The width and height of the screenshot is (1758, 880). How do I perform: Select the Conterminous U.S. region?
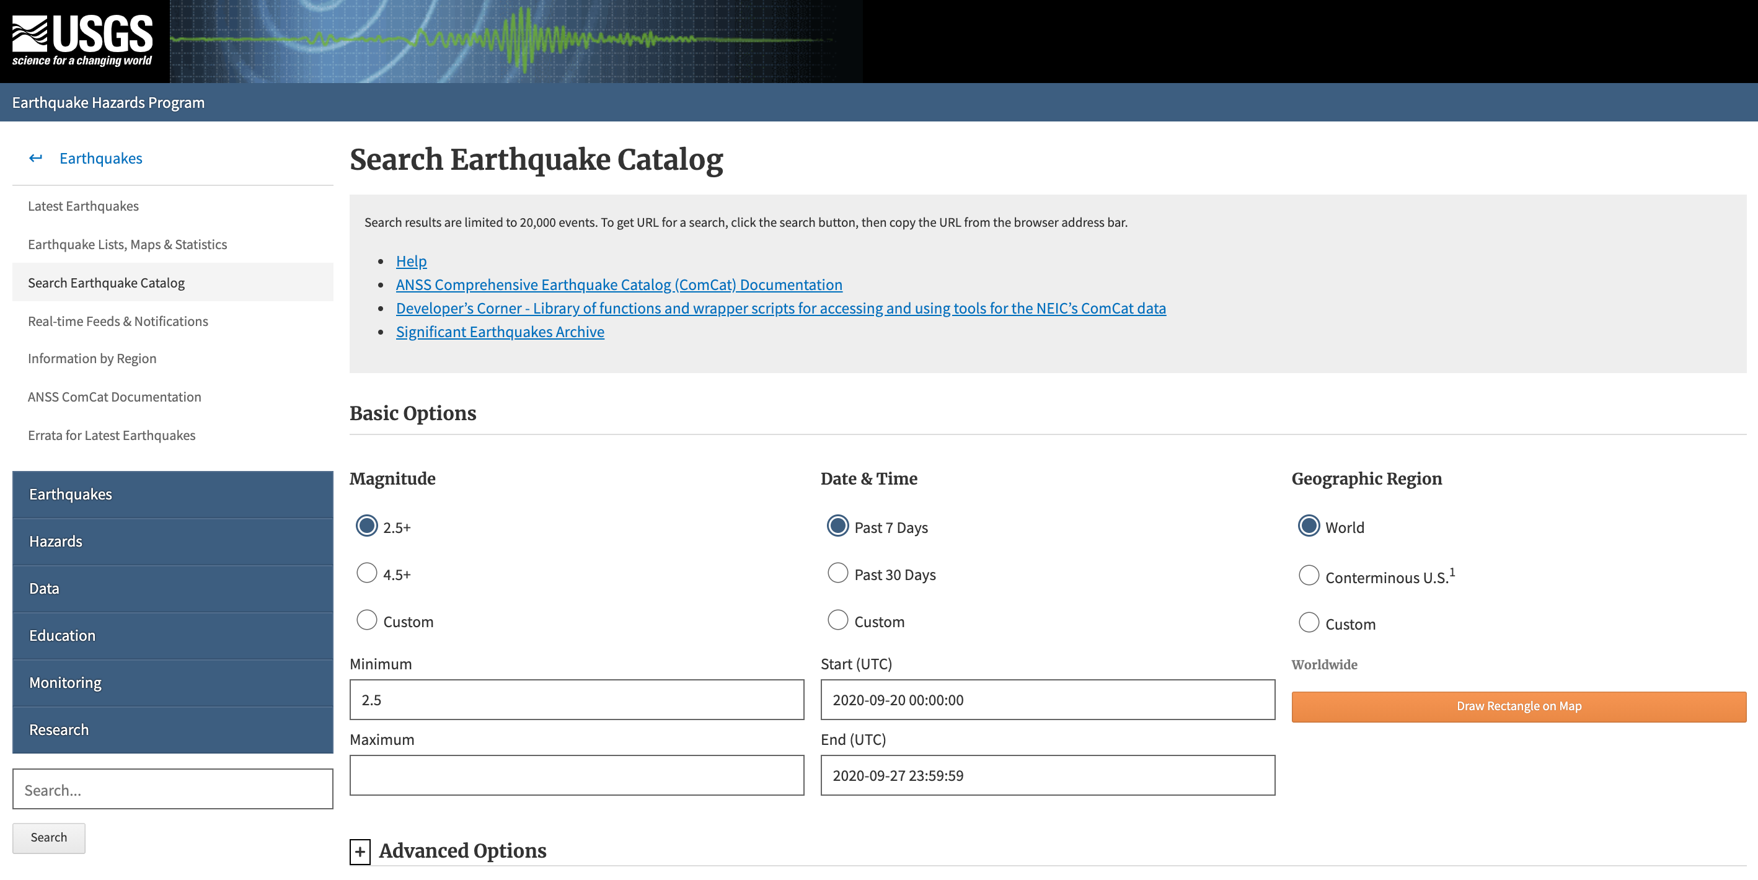tap(1308, 576)
